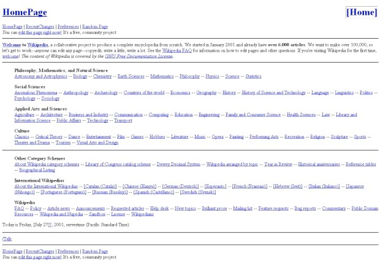Open the large HomePage title link
Viewport: 380px width, 264px height.
(25, 12)
